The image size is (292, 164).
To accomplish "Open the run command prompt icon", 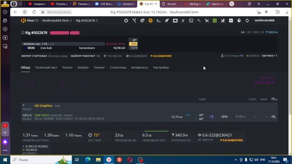I will tap(158, 20).
